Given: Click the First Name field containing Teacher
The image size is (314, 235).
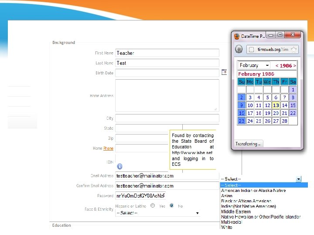Looking at the screenshot, I should (167, 53).
